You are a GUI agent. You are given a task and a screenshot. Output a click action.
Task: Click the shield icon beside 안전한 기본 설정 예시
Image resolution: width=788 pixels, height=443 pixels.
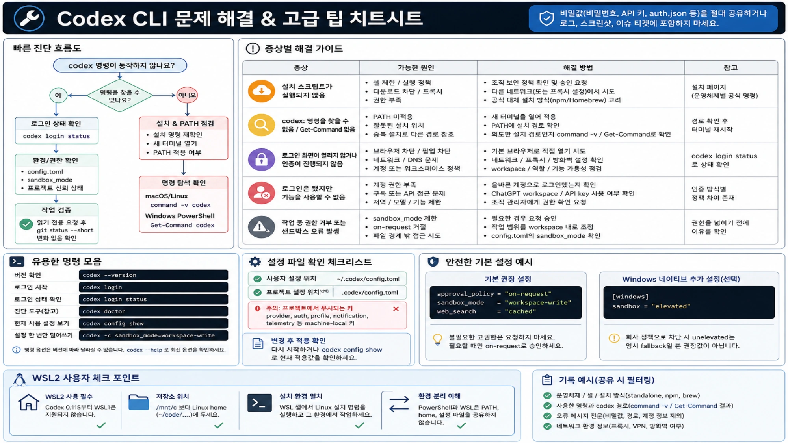[433, 262]
